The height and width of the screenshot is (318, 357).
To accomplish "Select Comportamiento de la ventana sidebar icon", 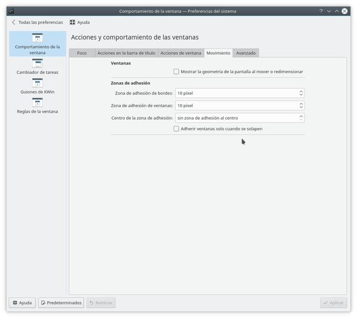I will 37,38.
